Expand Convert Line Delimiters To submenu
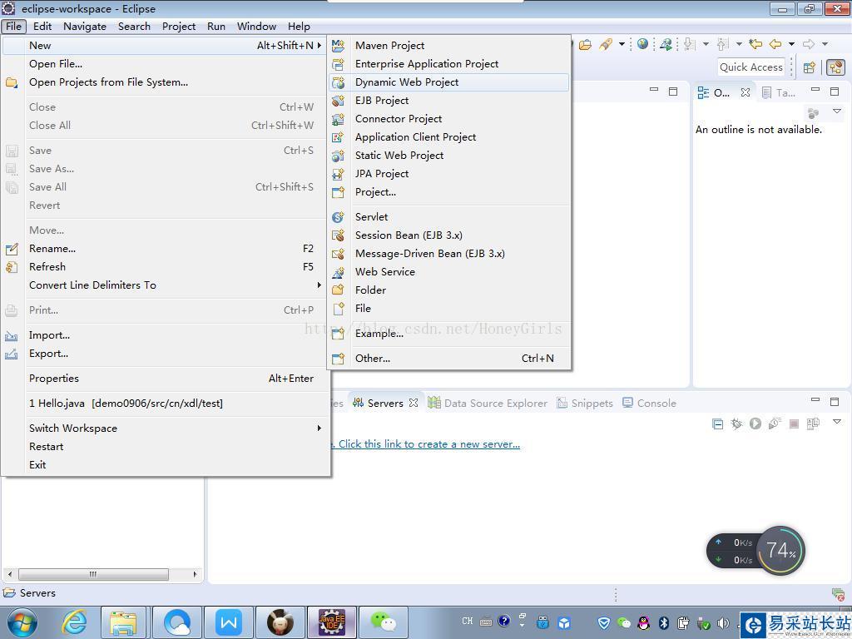The width and height of the screenshot is (852, 639). [x=166, y=285]
